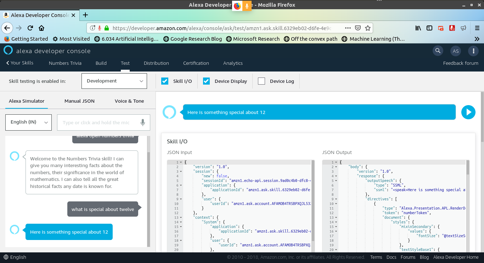The height and width of the screenshot is (263, 484).
Task: Click the Alexa avatar beside blue response bubble
Action: click(x=15, y=229)
